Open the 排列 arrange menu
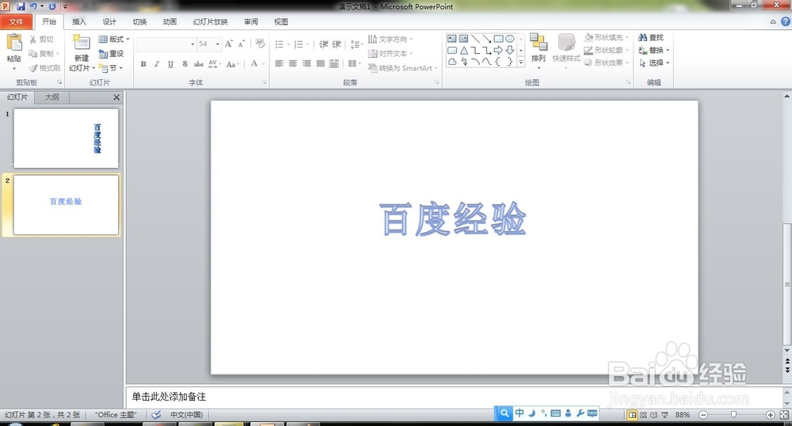The height and width of the screenshot is (426, 792). coord(539,51)
